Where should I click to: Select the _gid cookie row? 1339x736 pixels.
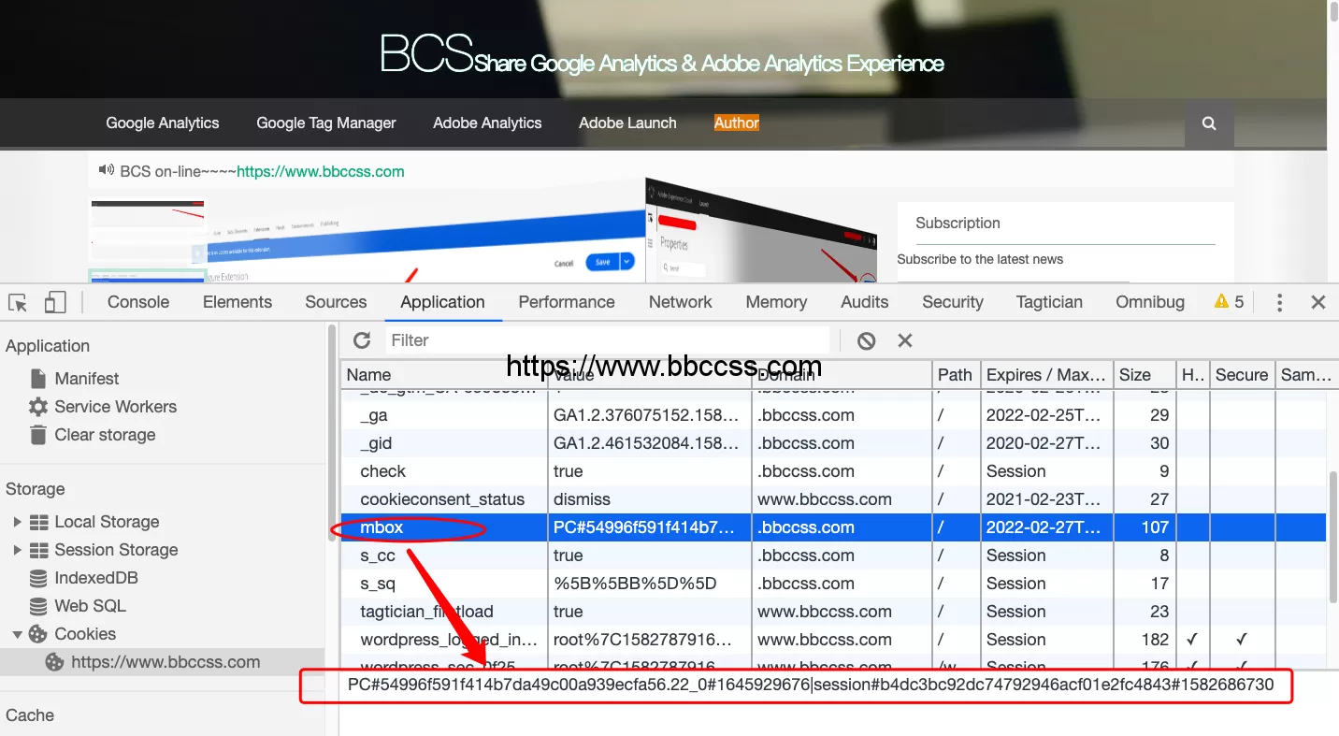(833, 443)
